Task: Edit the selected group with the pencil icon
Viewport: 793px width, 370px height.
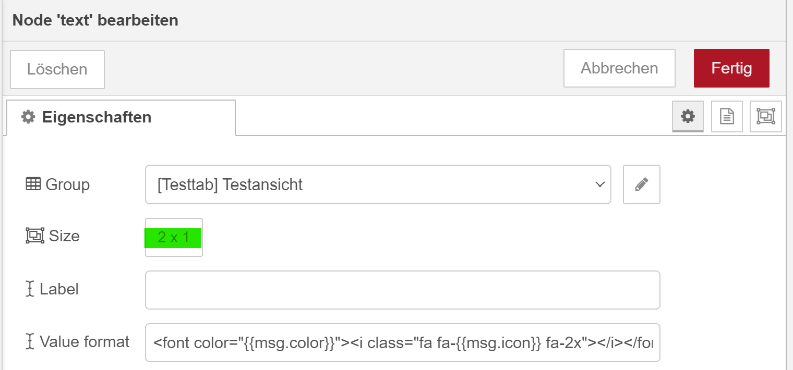Action: [642, 184]
